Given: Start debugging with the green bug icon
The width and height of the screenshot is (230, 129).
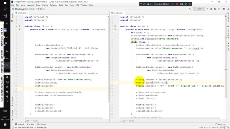Looking at the screenshot, I should [211, 9].
